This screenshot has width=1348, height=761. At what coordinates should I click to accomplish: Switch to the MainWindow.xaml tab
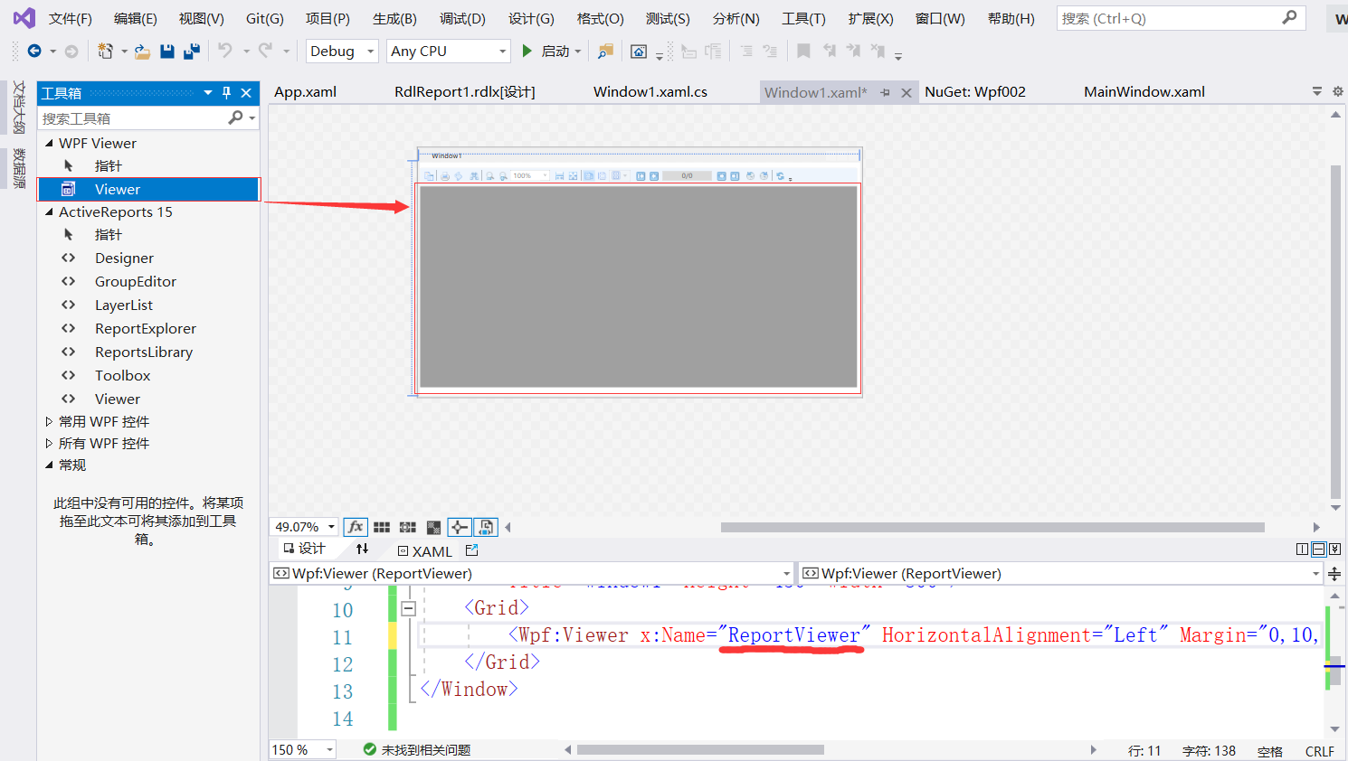[1144, 91]
